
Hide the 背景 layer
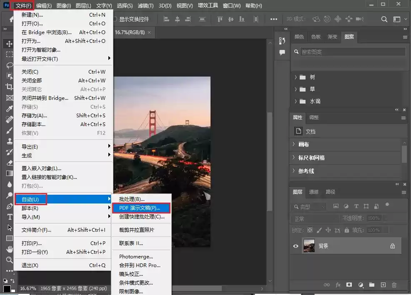tap(296, 246)
